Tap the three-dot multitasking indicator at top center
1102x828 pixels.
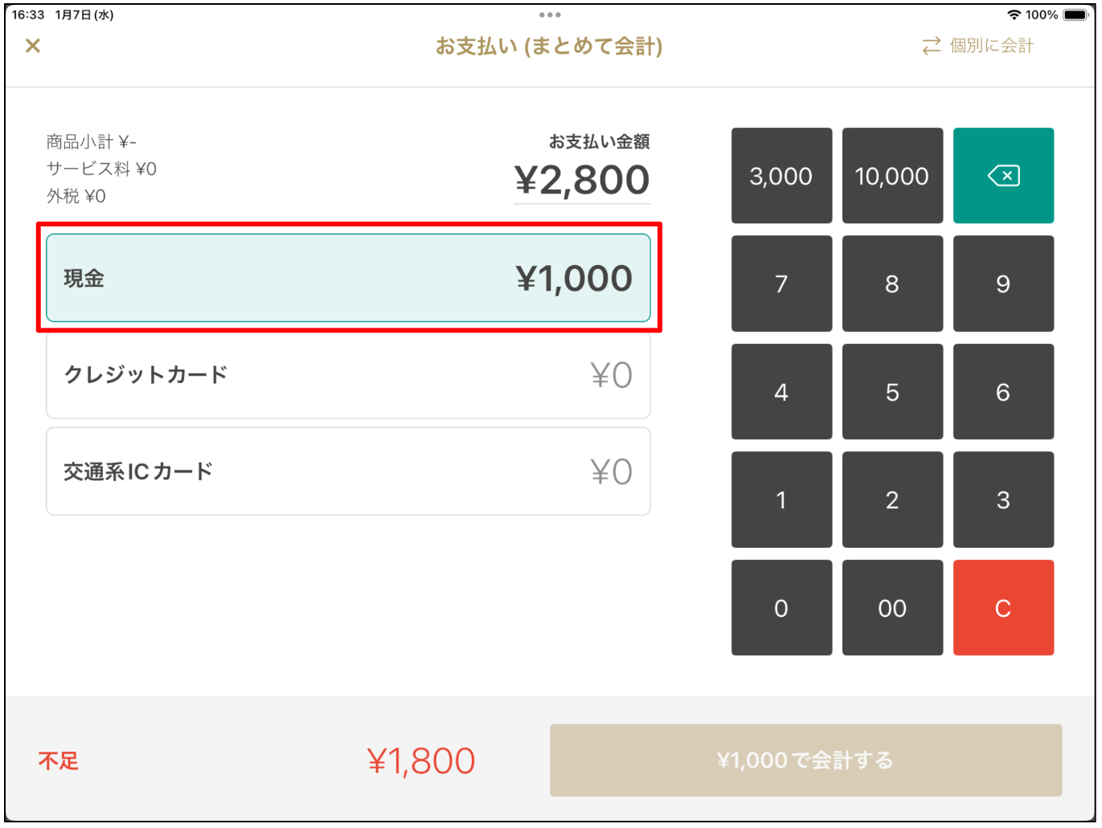click(550, 14)
